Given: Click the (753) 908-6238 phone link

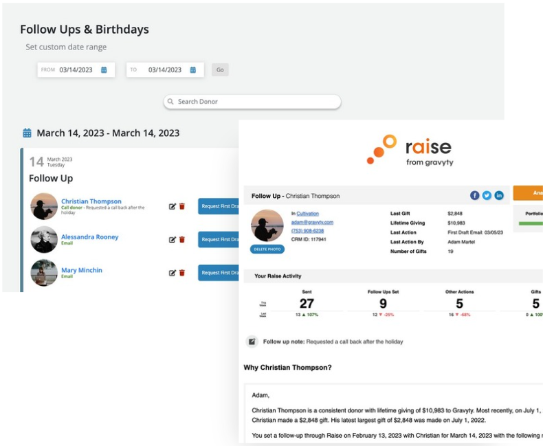Looking at the screenshot, I should (x=307, y=231).
